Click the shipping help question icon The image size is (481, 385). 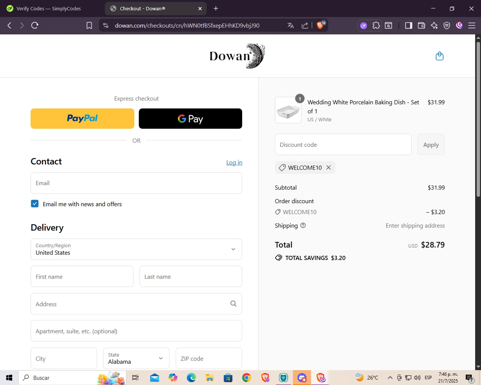303,226
